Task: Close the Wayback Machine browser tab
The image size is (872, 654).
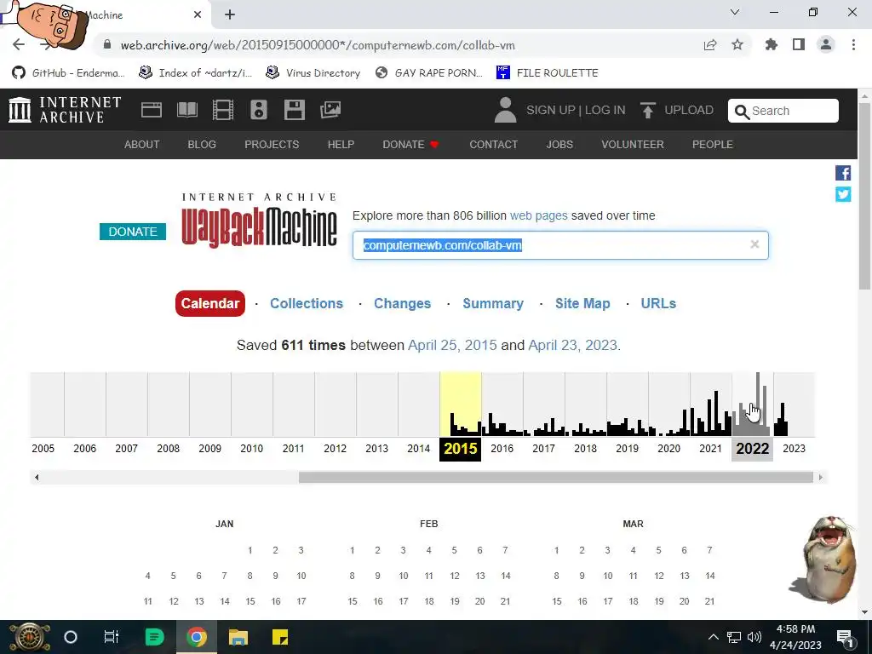Action: point(198,15)
